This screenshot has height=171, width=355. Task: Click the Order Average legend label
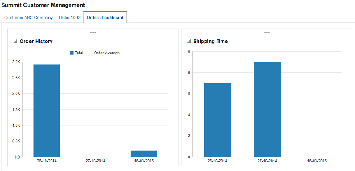pos(107,53)
